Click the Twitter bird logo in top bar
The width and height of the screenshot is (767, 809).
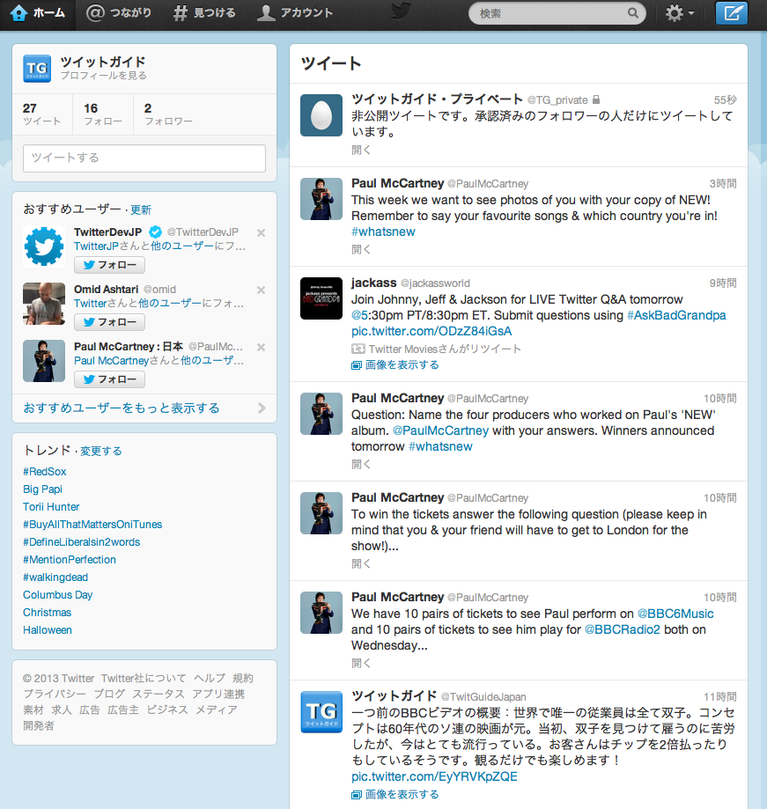coord(401,11)
